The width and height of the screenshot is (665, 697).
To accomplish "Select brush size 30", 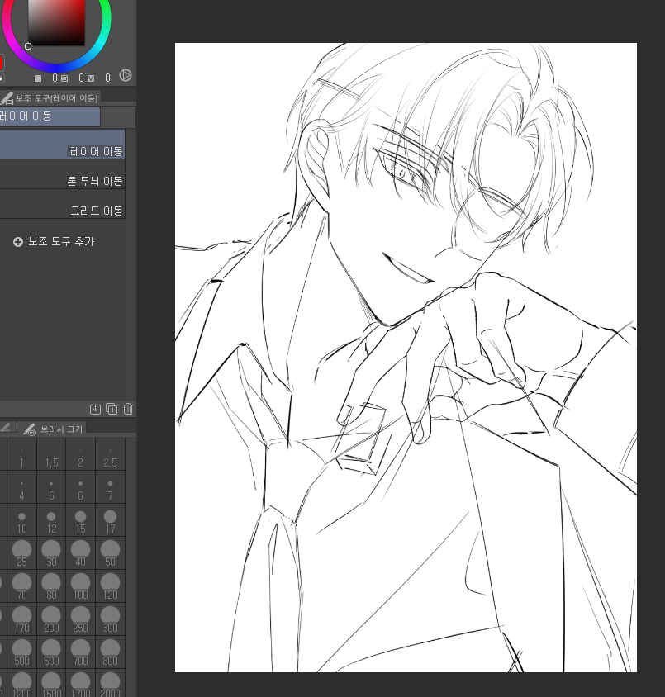I will (51, 553).
